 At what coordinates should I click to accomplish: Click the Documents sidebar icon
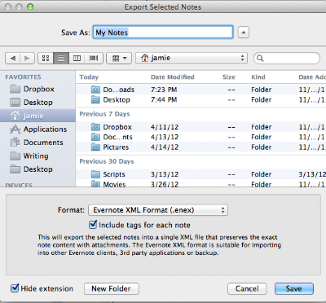(15, 142)
